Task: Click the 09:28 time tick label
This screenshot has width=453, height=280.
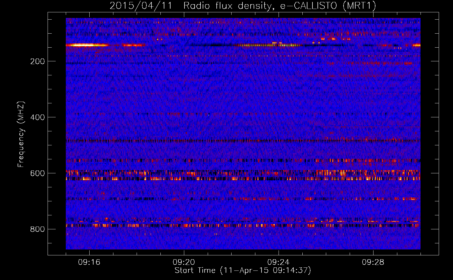Action: point(373,262)
